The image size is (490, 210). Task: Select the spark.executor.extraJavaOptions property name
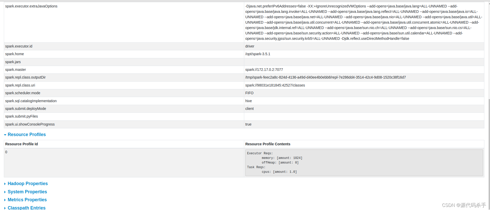(x=31, y=6)
